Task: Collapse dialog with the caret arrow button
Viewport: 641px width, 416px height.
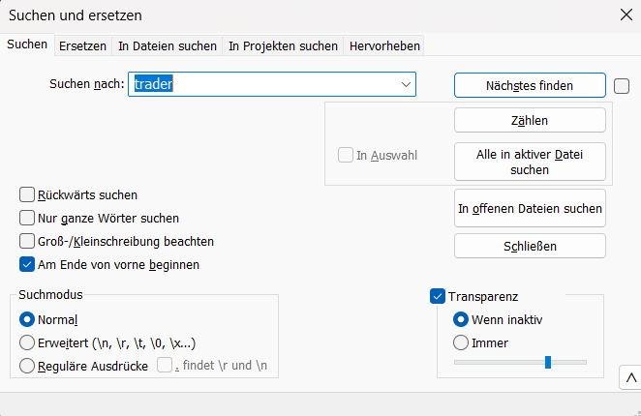Action: tap(630, 378)
